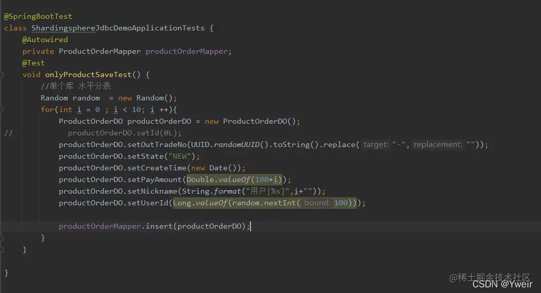Screen dimensions: 541x293
Task: Collapse the onlyProductSaveTest method fold marker
Action: 2,75
